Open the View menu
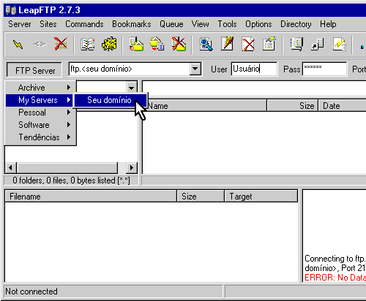The image size is (366, 301). point(200,24)
